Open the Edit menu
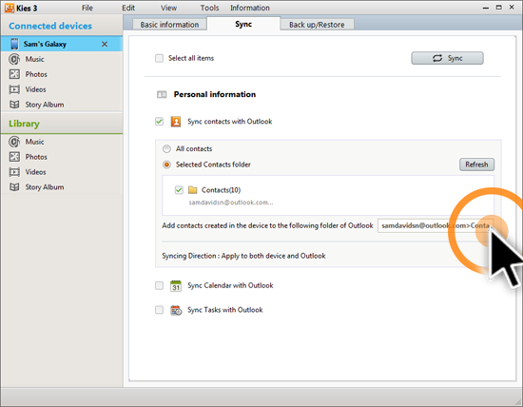Screen dimensions: 523x407 [x=128, y=8]
